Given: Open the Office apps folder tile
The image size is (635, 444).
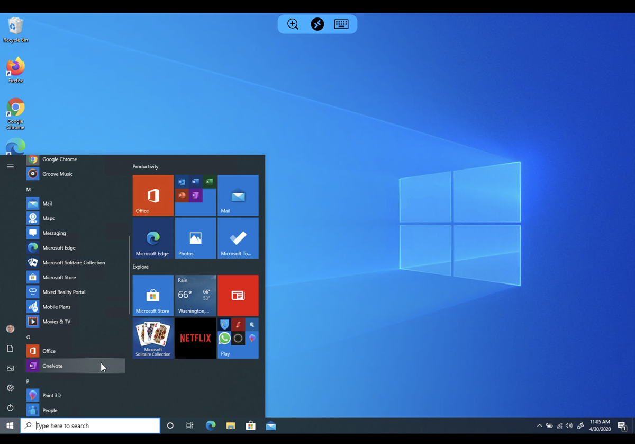Looking at the screenshot, I should point(195,196).
